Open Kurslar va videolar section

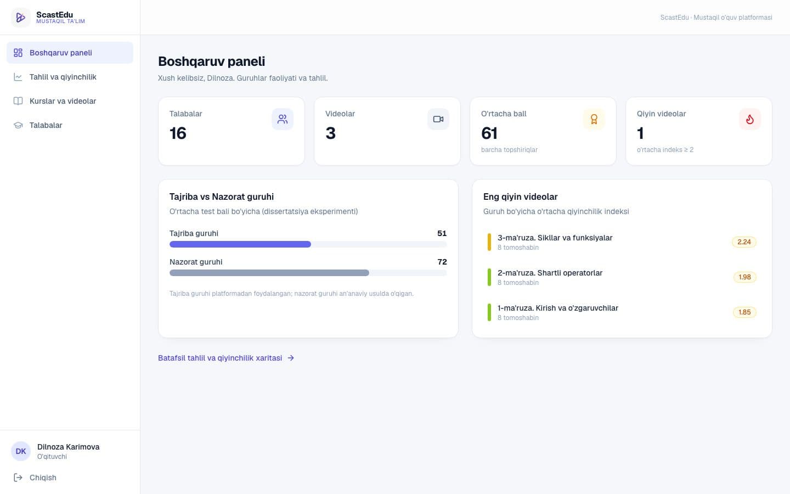click(70, 101)
